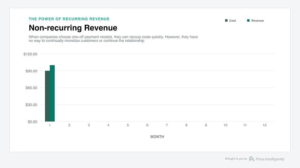Click the month 2 axis label
Screen dimensions: 300x168
tap(69, 125)
